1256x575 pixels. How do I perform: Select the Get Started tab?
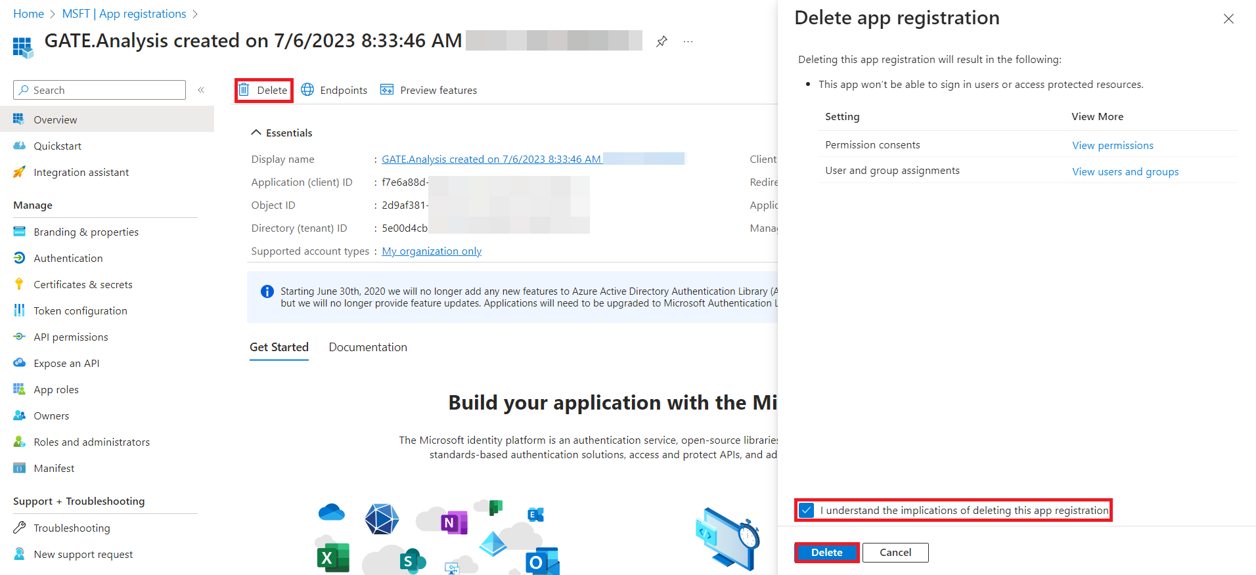coord(279,347)
